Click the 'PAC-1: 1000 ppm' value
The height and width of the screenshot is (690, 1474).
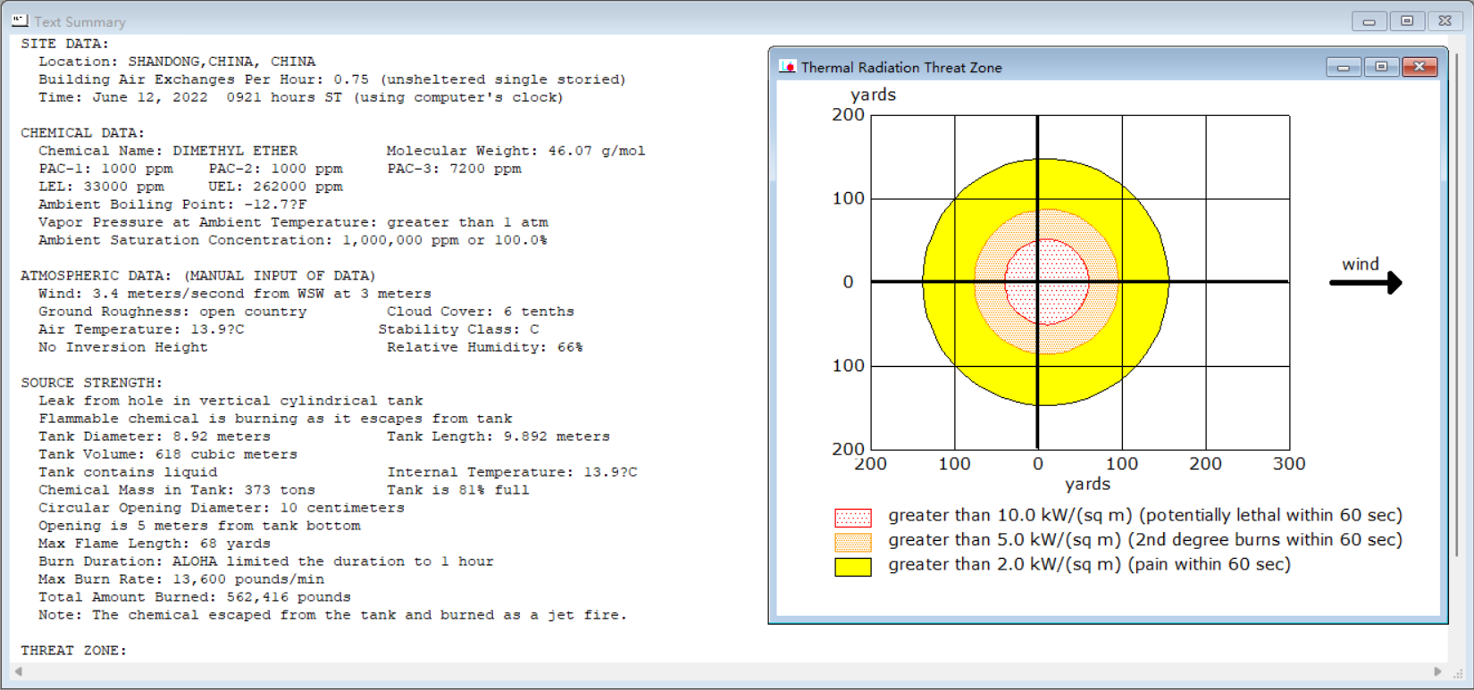pos(105,169)
